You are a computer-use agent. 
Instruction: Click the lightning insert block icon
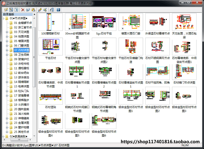point(40,10)
